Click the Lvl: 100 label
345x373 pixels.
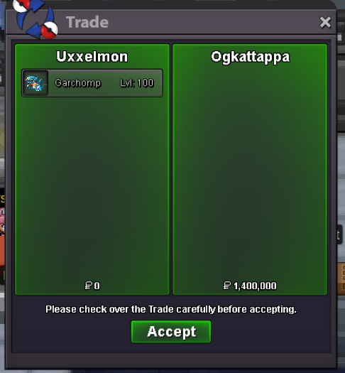click(137, 83)
